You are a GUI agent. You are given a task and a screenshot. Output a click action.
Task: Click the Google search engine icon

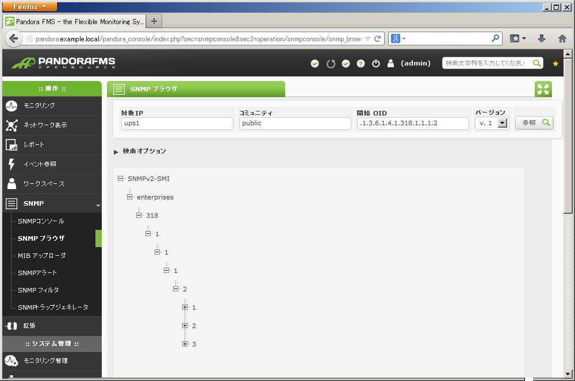[x=396, y=39]
